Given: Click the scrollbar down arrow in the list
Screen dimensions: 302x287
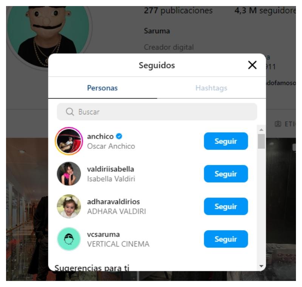Looking at the screenshot, I should [x=261, y=266].
